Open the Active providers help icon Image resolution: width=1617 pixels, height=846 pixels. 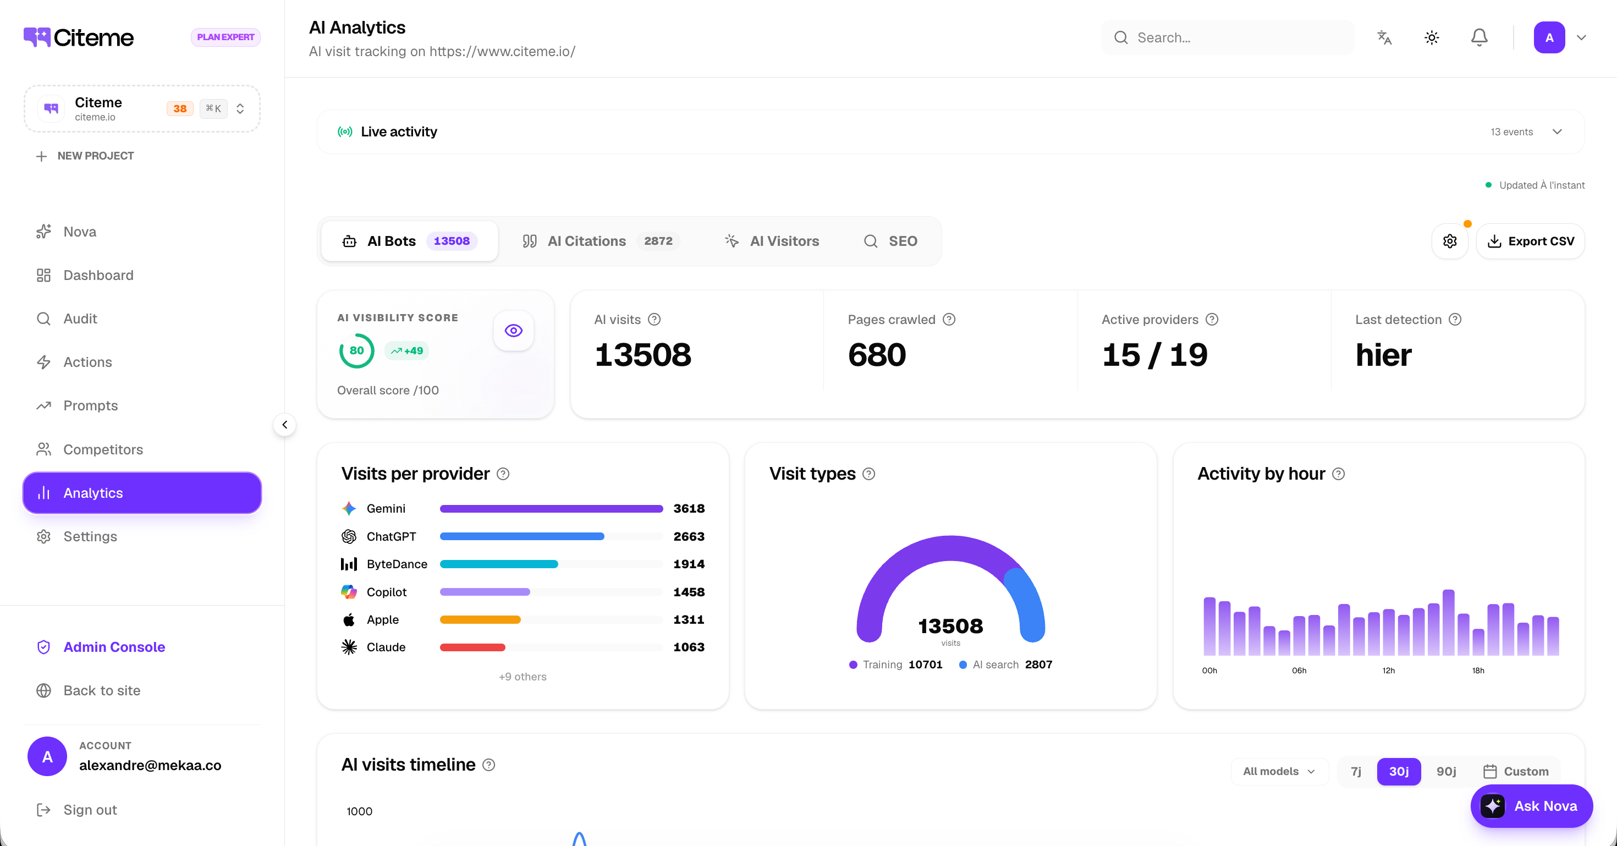click(1212, 320)
